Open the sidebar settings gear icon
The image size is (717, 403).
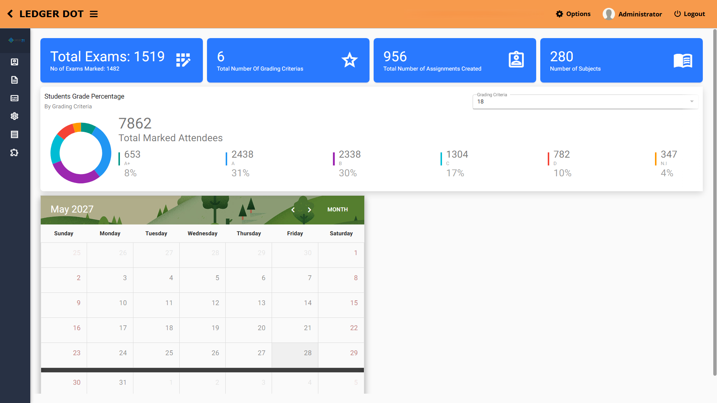click(x=15, y=116)
